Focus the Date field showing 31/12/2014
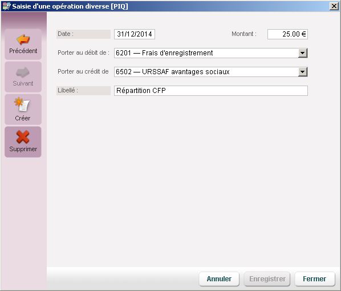The width and height of the screenshot is (341, 291). coord(135,34)
